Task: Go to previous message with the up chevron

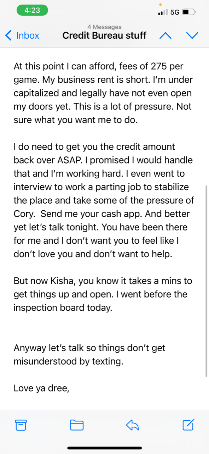Action: pos(166,35)
